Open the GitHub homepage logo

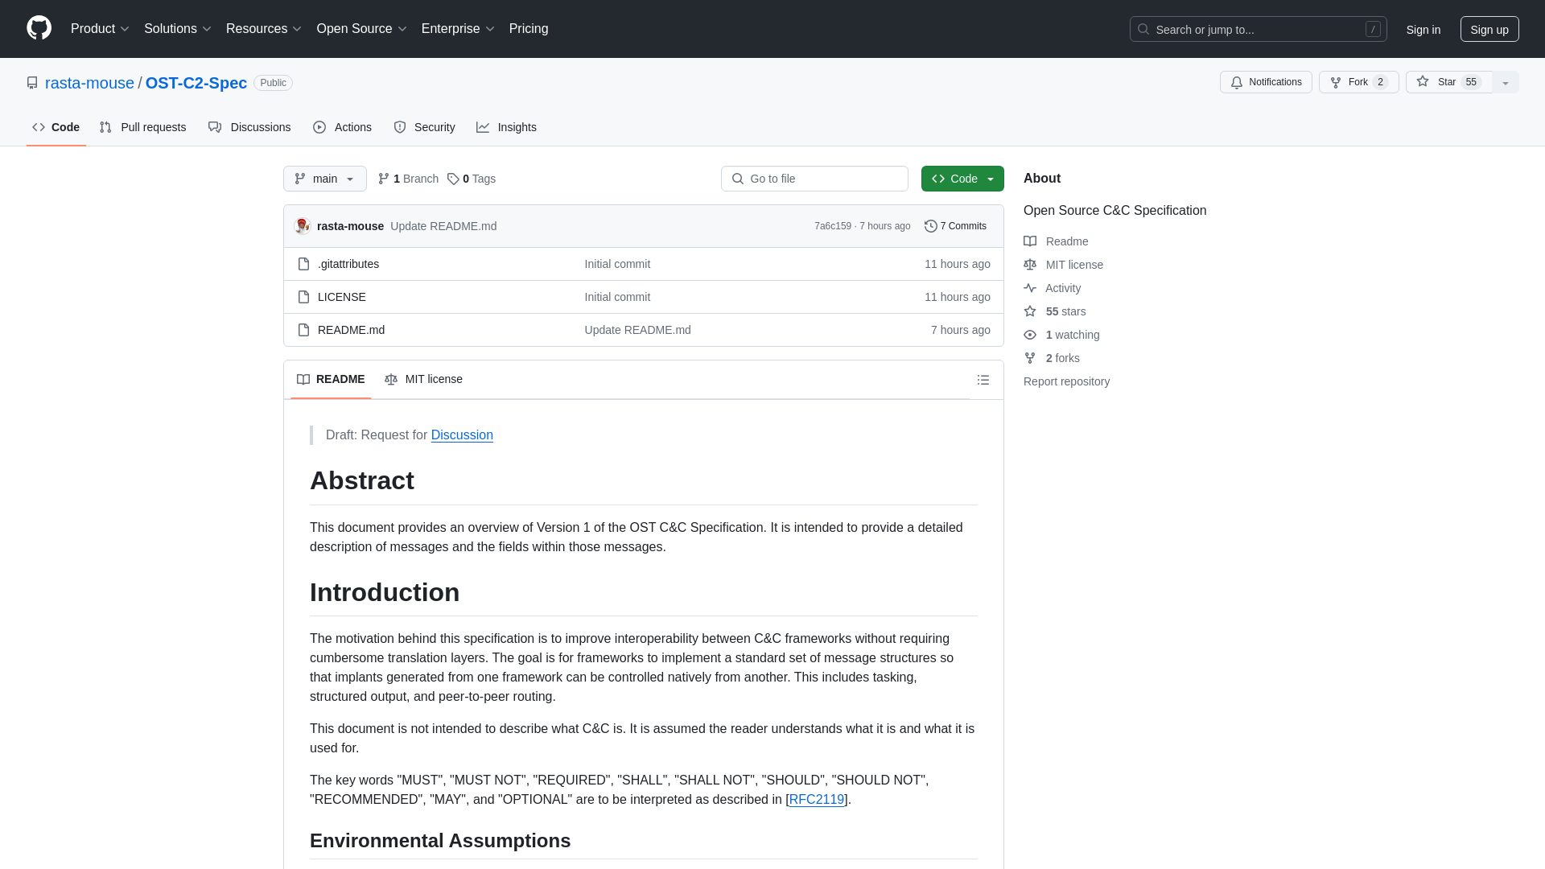click(39, 28)
